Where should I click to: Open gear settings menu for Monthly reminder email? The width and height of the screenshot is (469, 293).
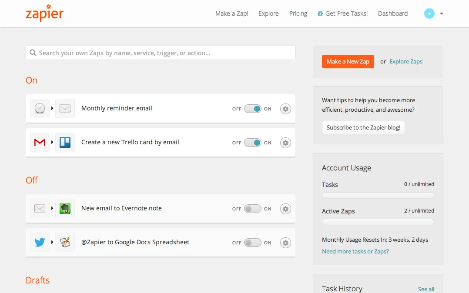285,109
